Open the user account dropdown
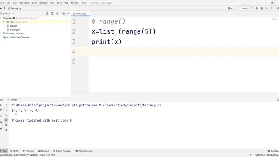Viewport: 279px width, 157px height. click(230, 8)
